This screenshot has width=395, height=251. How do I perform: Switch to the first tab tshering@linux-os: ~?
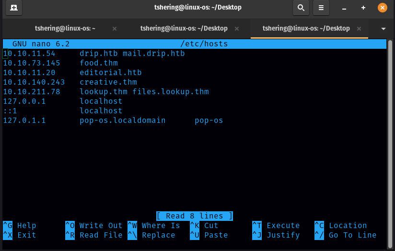coord(65,29)
